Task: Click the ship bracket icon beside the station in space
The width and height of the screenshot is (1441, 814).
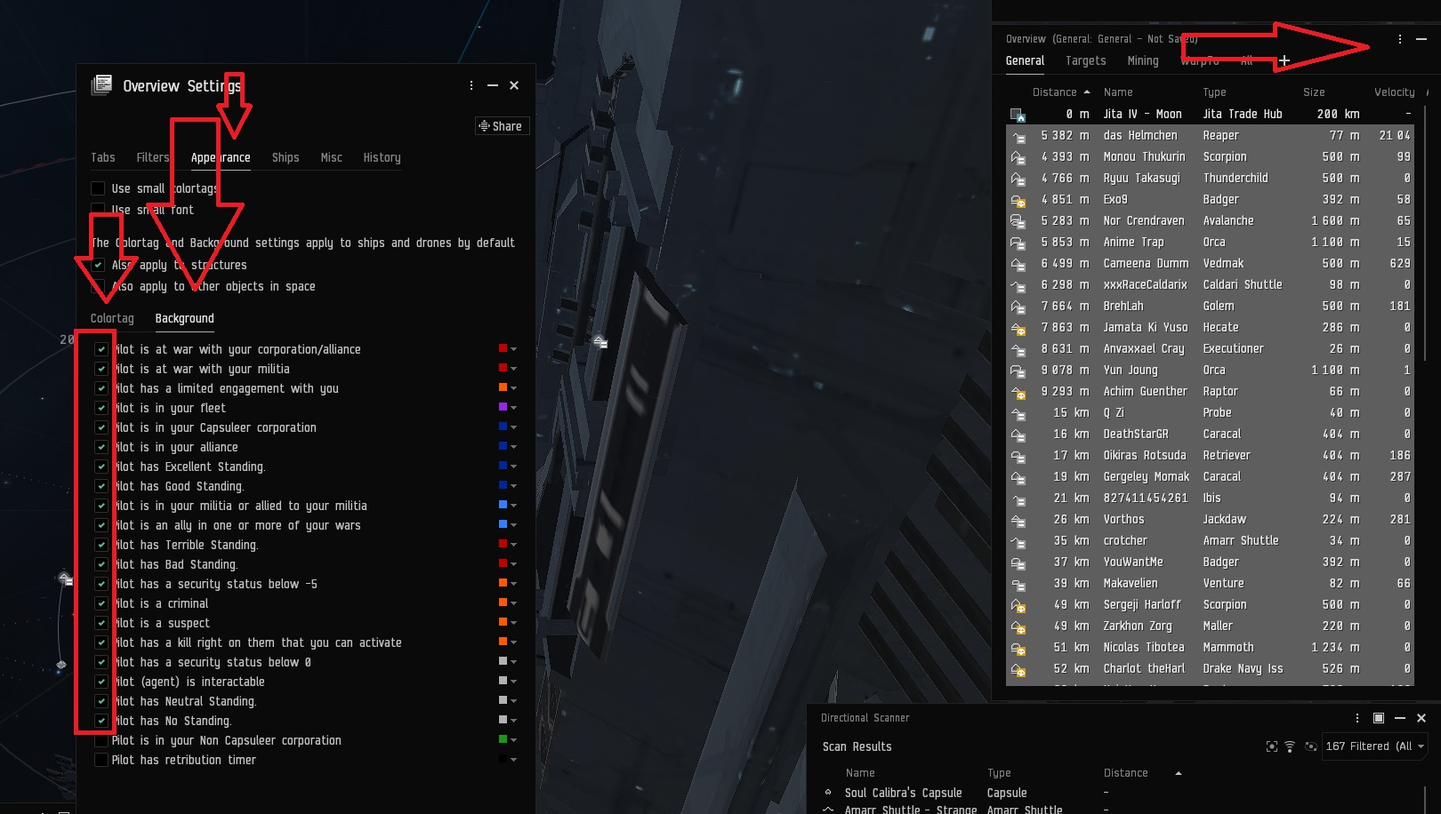Action: 600,341
